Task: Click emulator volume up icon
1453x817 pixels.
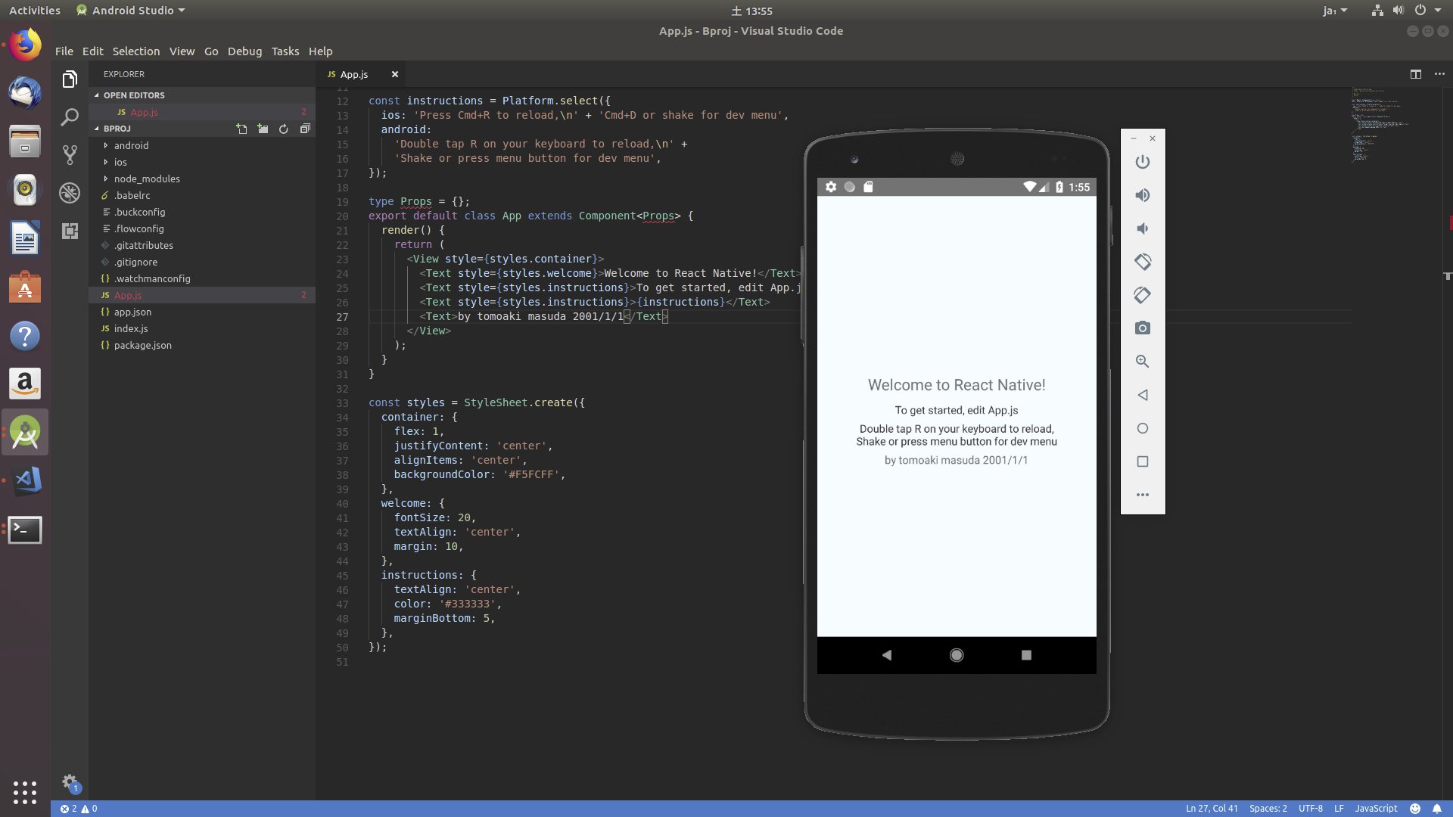Action: [1143, 195]
